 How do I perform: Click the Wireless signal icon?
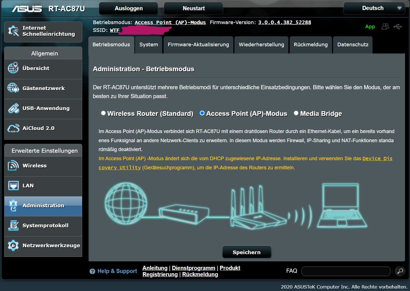13,165
